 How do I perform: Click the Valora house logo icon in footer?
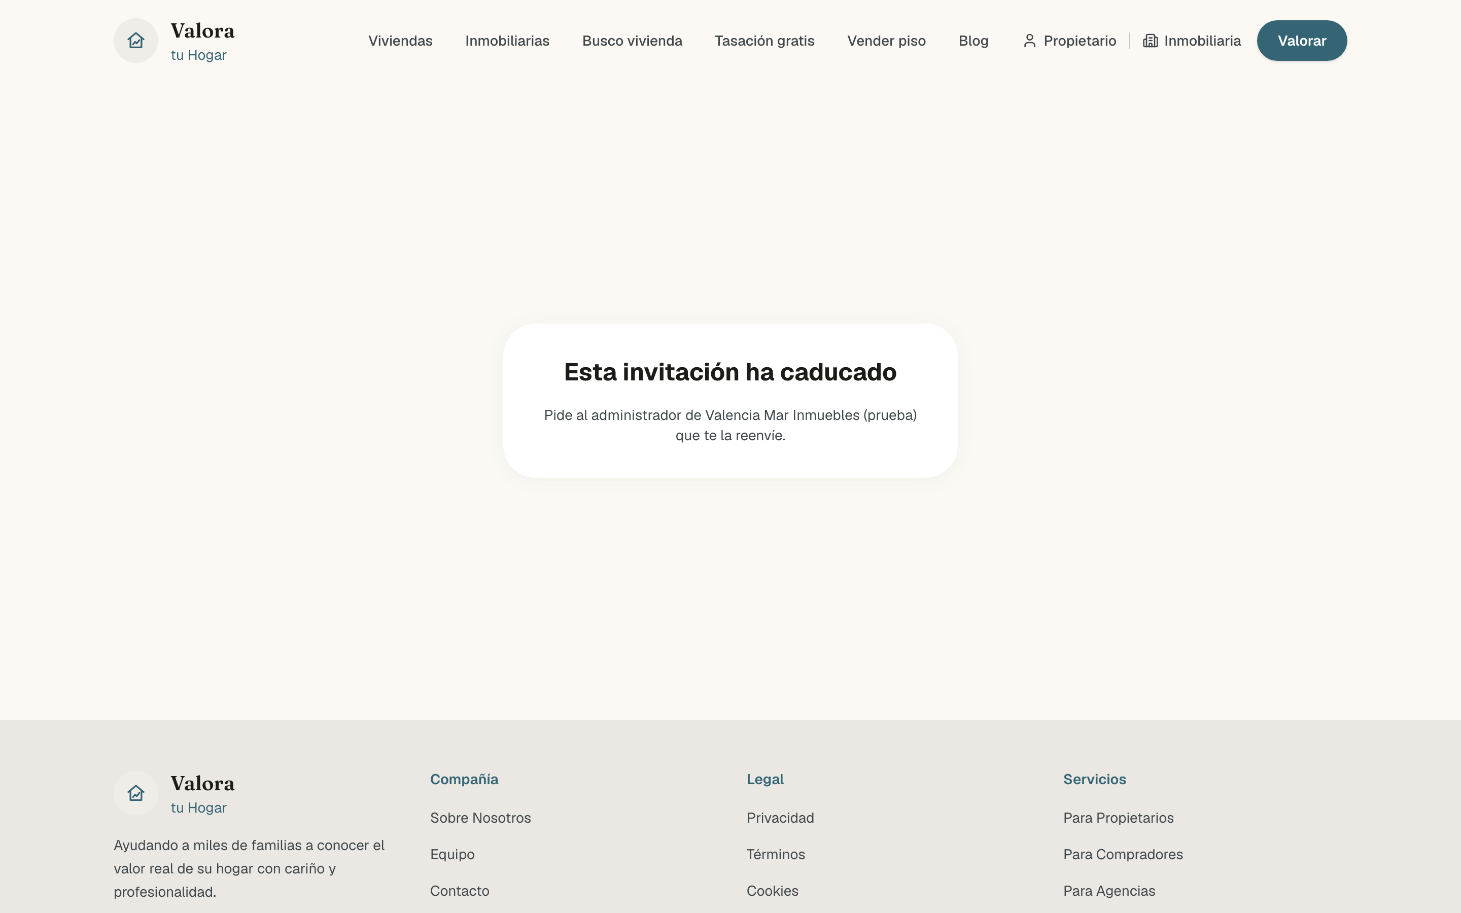136,793
